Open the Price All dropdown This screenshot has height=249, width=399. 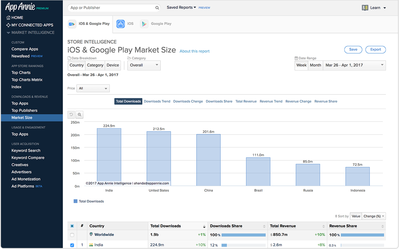click(x=93, y=88)
